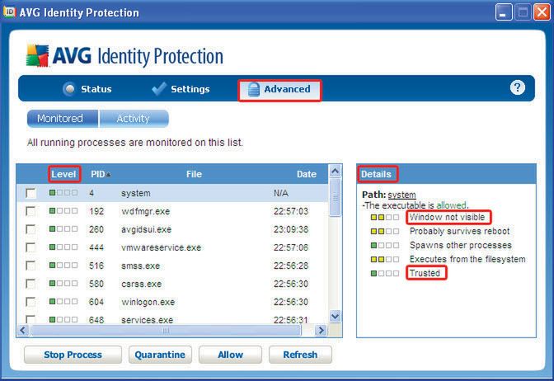This screenshot has height=381, width=554.
Task: Open the system path link
Action: pos(401,195)
